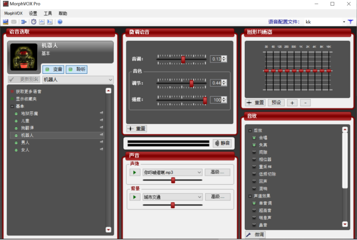357x240 pixels.
Task: Toggle the 失真 distortion effect
Action: [x=254, y=145]
